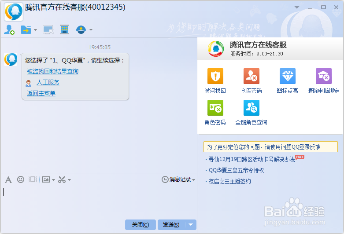Expand the police cap dropdown arrow
344x234 pixels.
[91, 30]
